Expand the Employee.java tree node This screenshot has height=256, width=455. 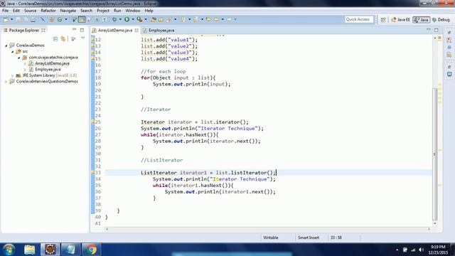click(26, 70)
